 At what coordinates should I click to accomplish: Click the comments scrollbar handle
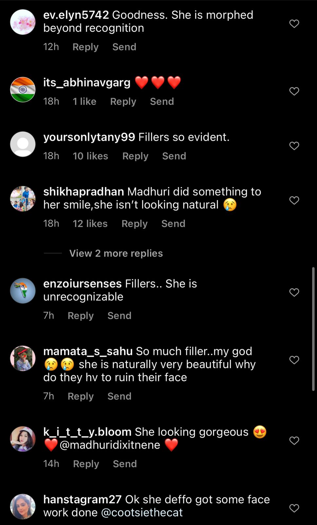pyautogui.click(x=313, y=329)
